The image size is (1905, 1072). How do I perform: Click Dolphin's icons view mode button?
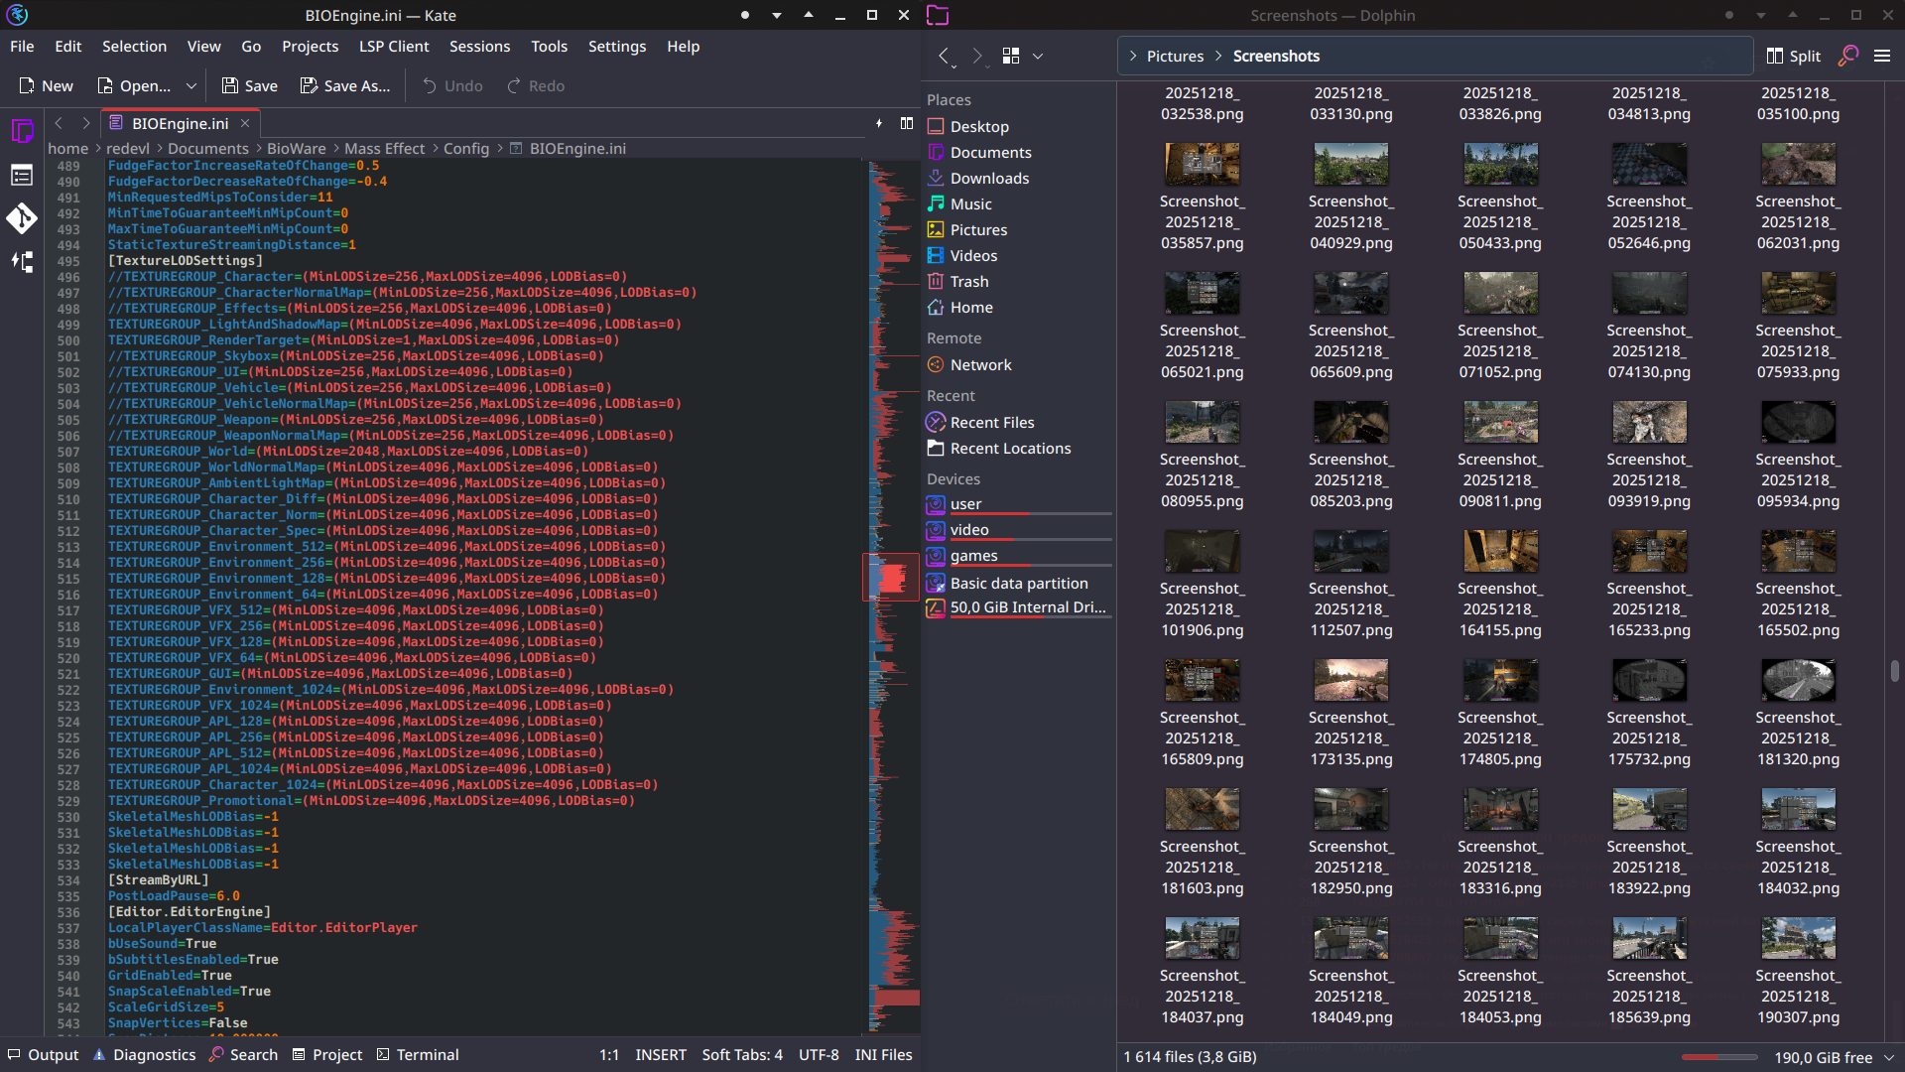click(x=1011, y=56)
